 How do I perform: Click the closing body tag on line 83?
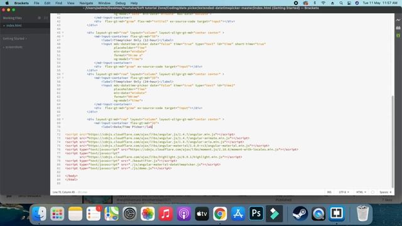[x=71, y=176]
